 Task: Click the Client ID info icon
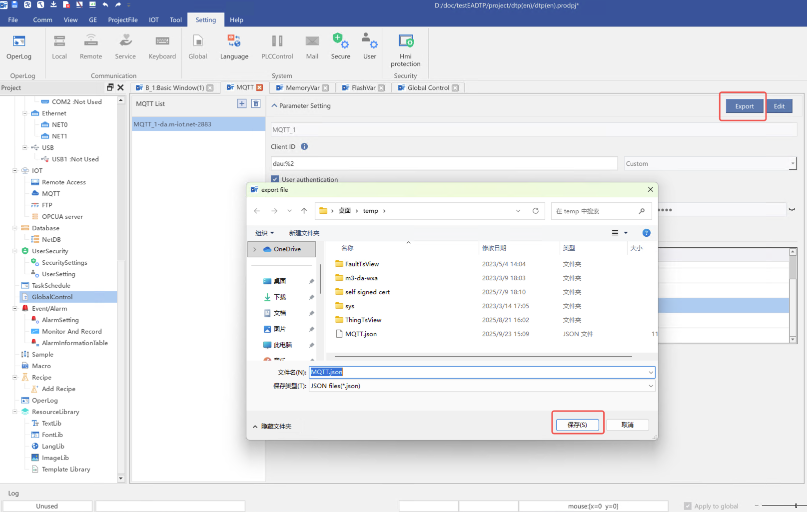304,147
